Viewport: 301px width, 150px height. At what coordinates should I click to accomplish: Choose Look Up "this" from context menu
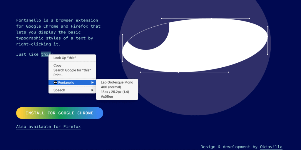coord(65,58)
